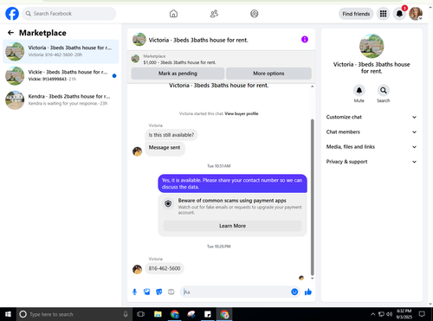Viewport: 433px width, 321px height.
Task: Choose a GIF with the GIF icon
Action: tap(171, 292)
